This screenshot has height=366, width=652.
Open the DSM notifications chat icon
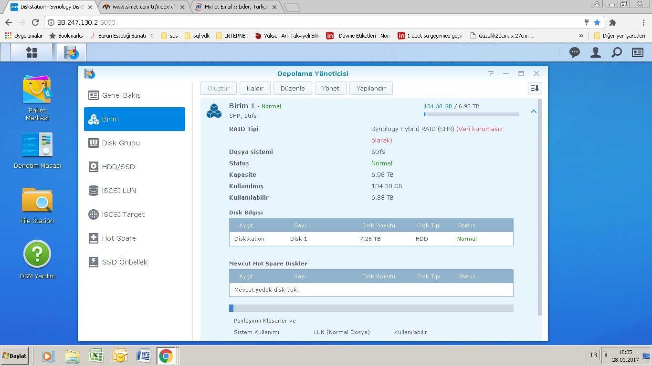(x=575, y=53)
